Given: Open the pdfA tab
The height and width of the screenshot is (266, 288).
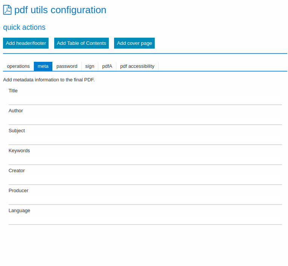Looking at the screenshot, I should pos(107,66).
